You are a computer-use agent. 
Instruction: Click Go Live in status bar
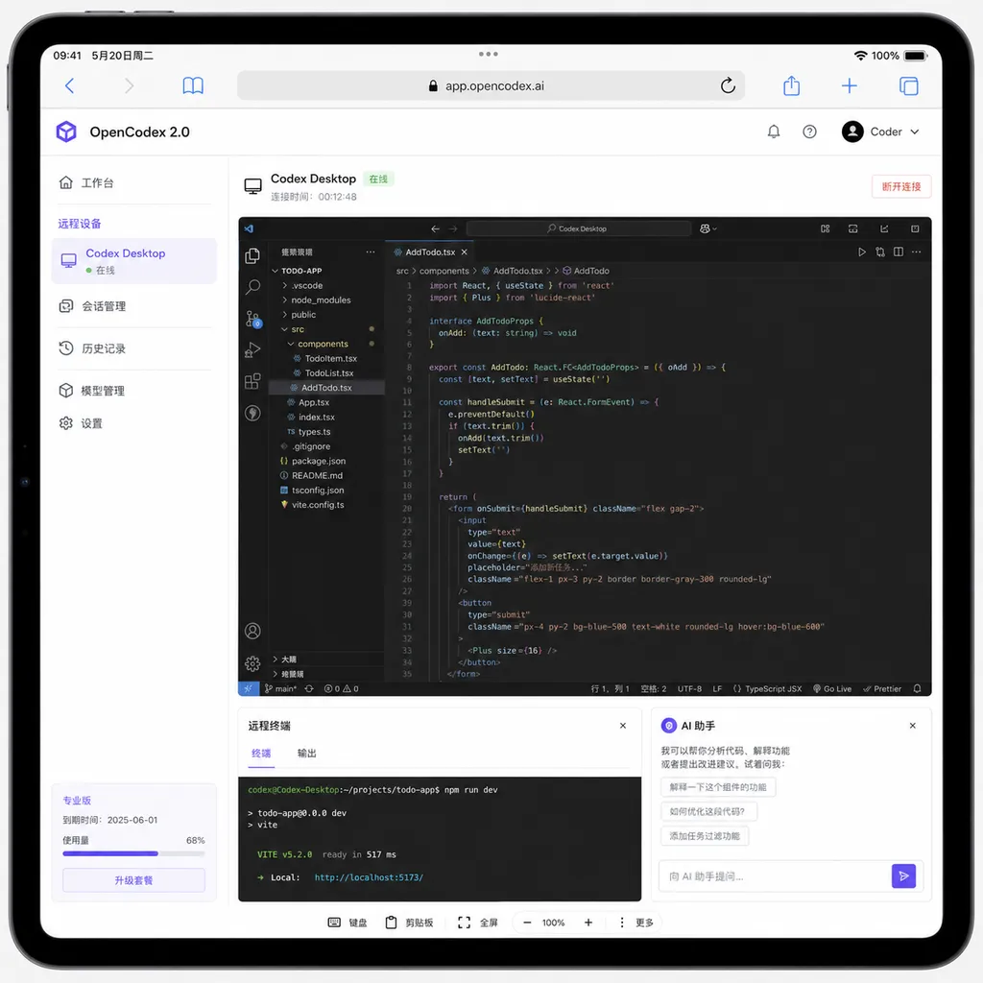832,688
